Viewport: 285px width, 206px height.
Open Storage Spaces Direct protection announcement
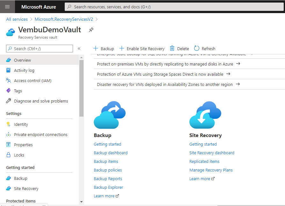(x=160, y=74)
